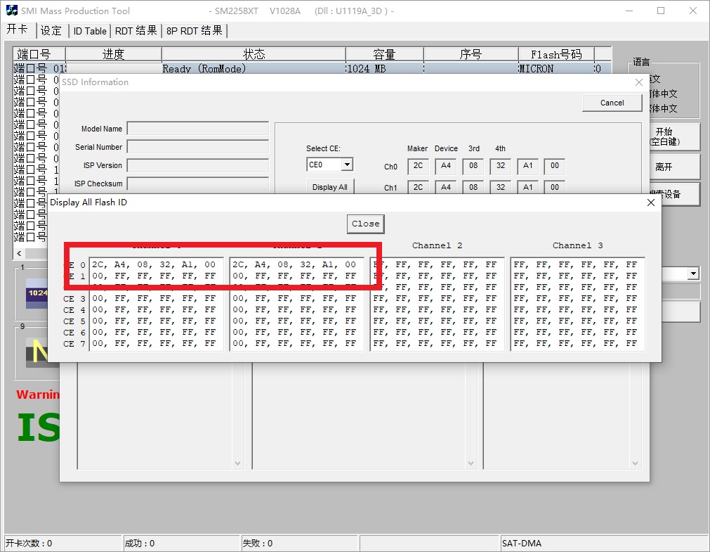710x552 pixels.
Task: Click the ISP Version field
Action: (x=197, y=165)
